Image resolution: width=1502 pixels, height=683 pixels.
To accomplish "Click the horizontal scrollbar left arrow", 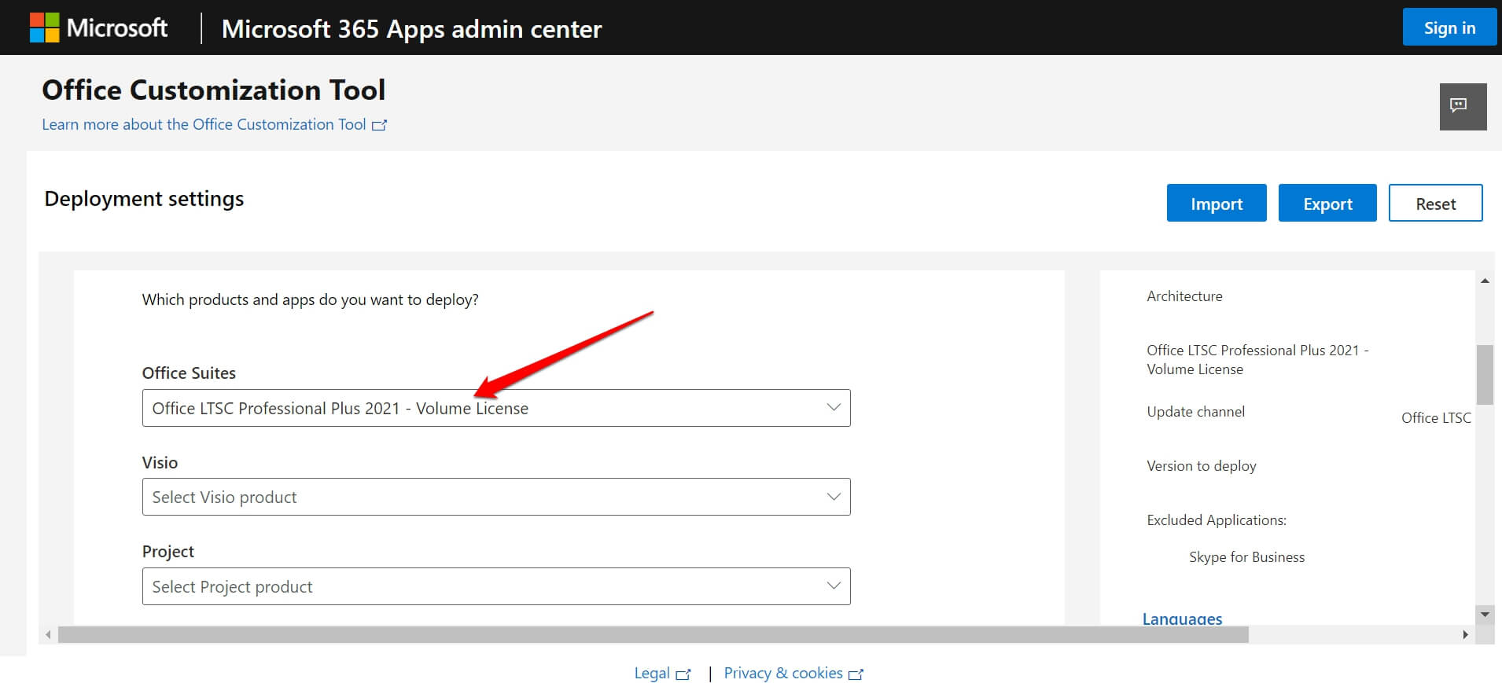I will click(48, 634).
